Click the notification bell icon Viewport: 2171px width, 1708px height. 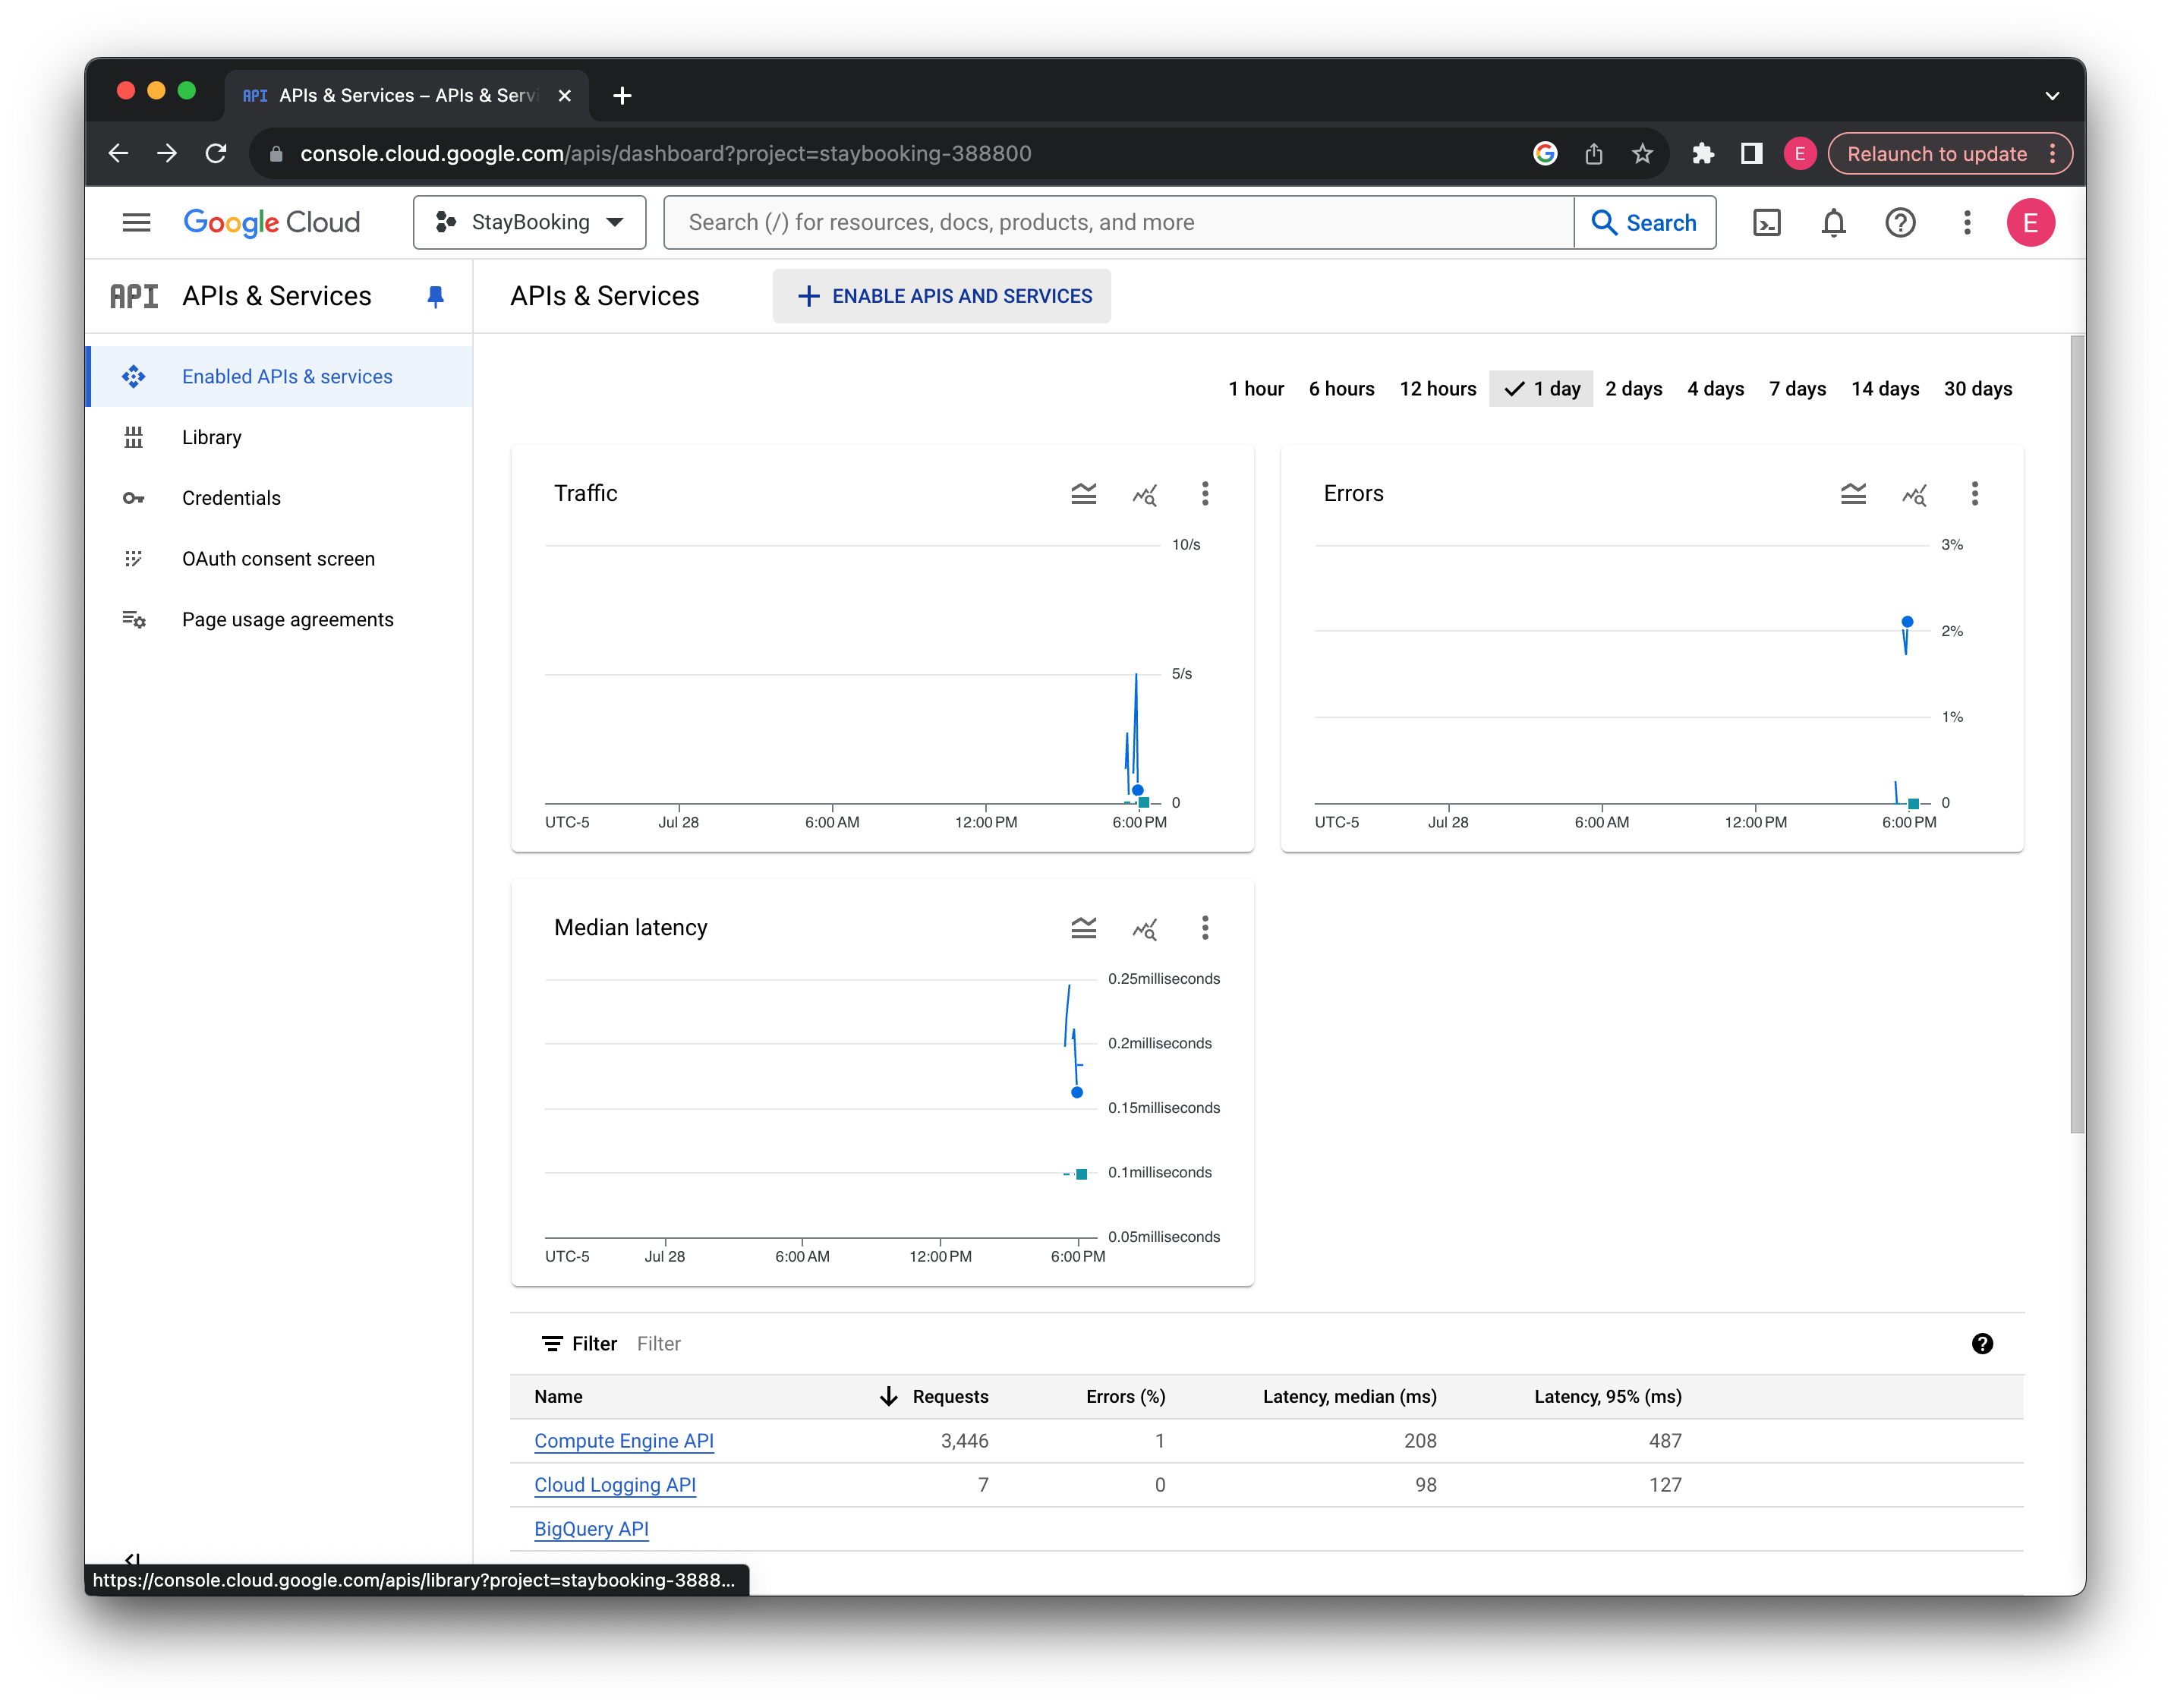(1832, 222)
